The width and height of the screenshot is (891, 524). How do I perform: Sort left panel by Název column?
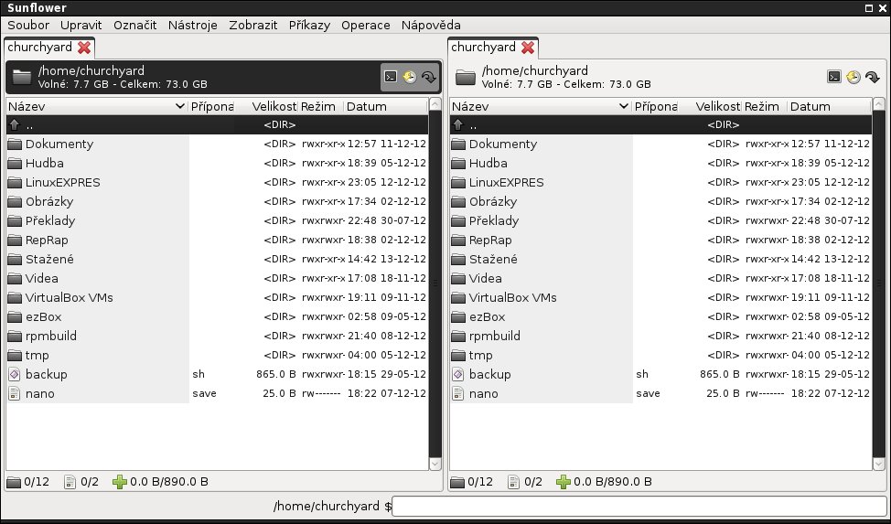point(97,106)
